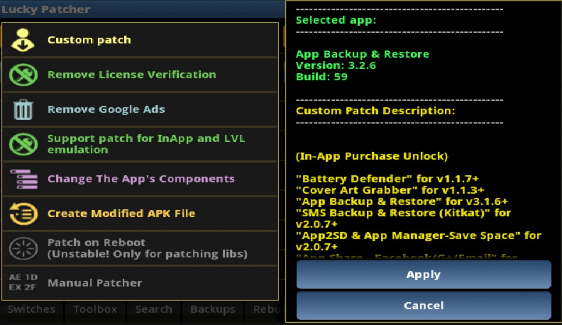Click the Custom patch person icon

pos(23,40)
